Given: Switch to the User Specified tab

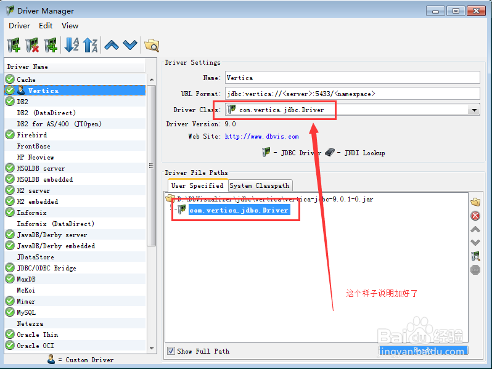Looking at the screenshot, I should (x=197, y=185).
